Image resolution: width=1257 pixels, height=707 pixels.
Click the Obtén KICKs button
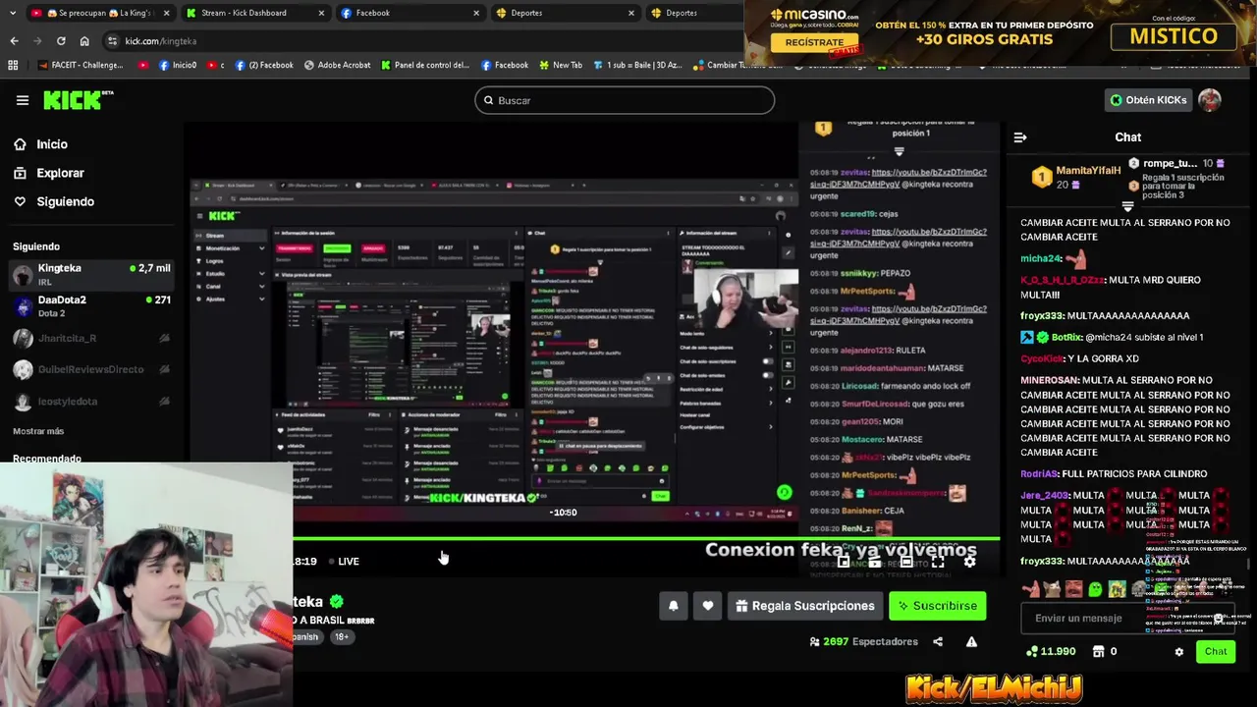click(1148, 100)
